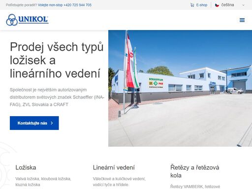Click the shopping cart icon

click(x=192, y=5)
